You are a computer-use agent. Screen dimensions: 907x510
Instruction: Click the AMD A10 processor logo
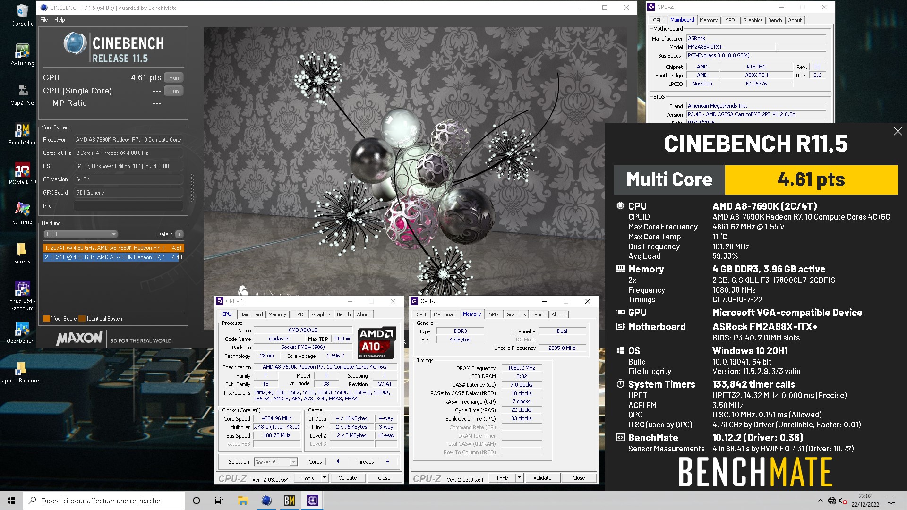tap(376, 343)
